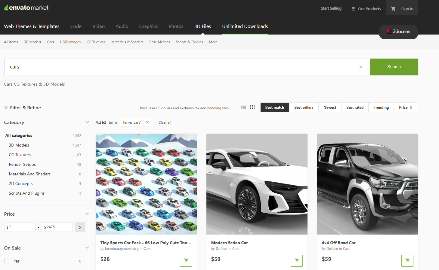Collapse the Price filter section
This screenshot has height=270, width=439.
(87, 214)
